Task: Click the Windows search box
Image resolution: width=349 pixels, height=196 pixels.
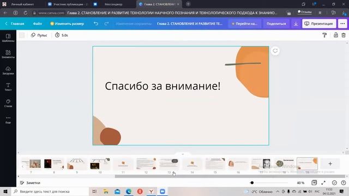Action: (50, 191)
